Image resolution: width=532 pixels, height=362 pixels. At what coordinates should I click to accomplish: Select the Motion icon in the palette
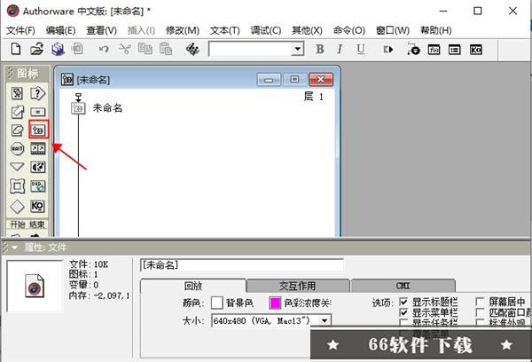(17, 112)
